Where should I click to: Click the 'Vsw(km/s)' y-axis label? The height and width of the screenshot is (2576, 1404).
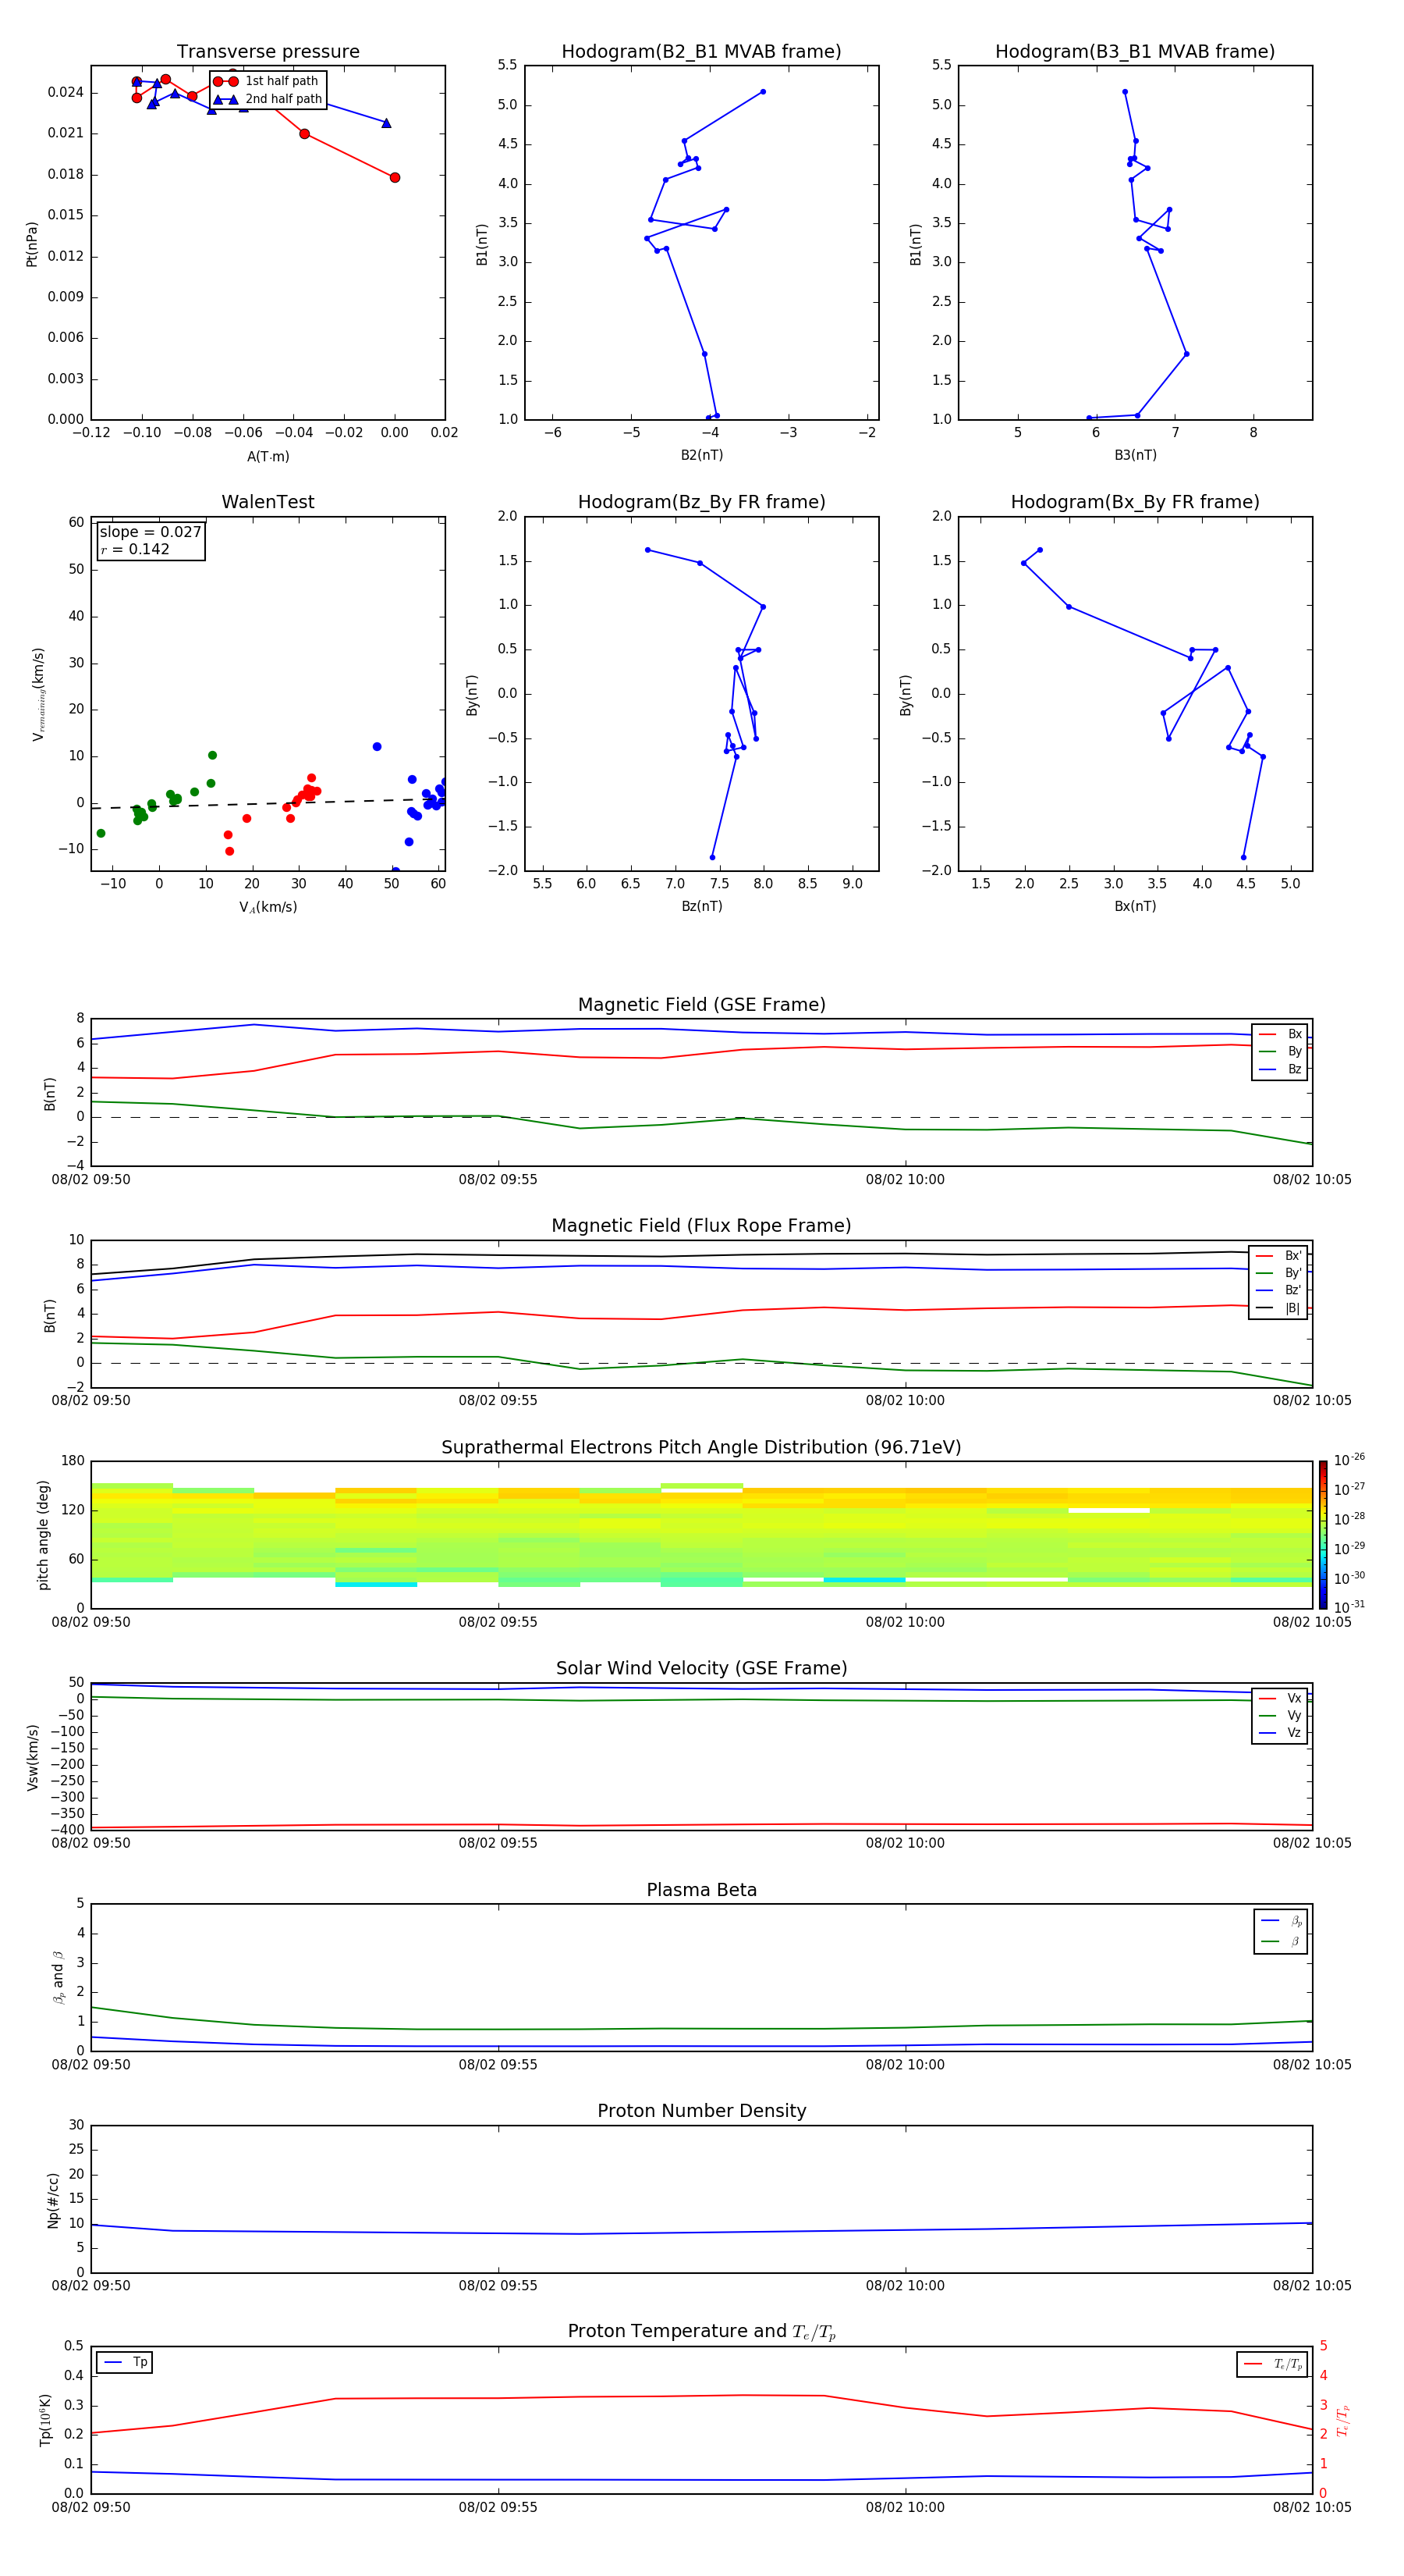coord(33,1757)
